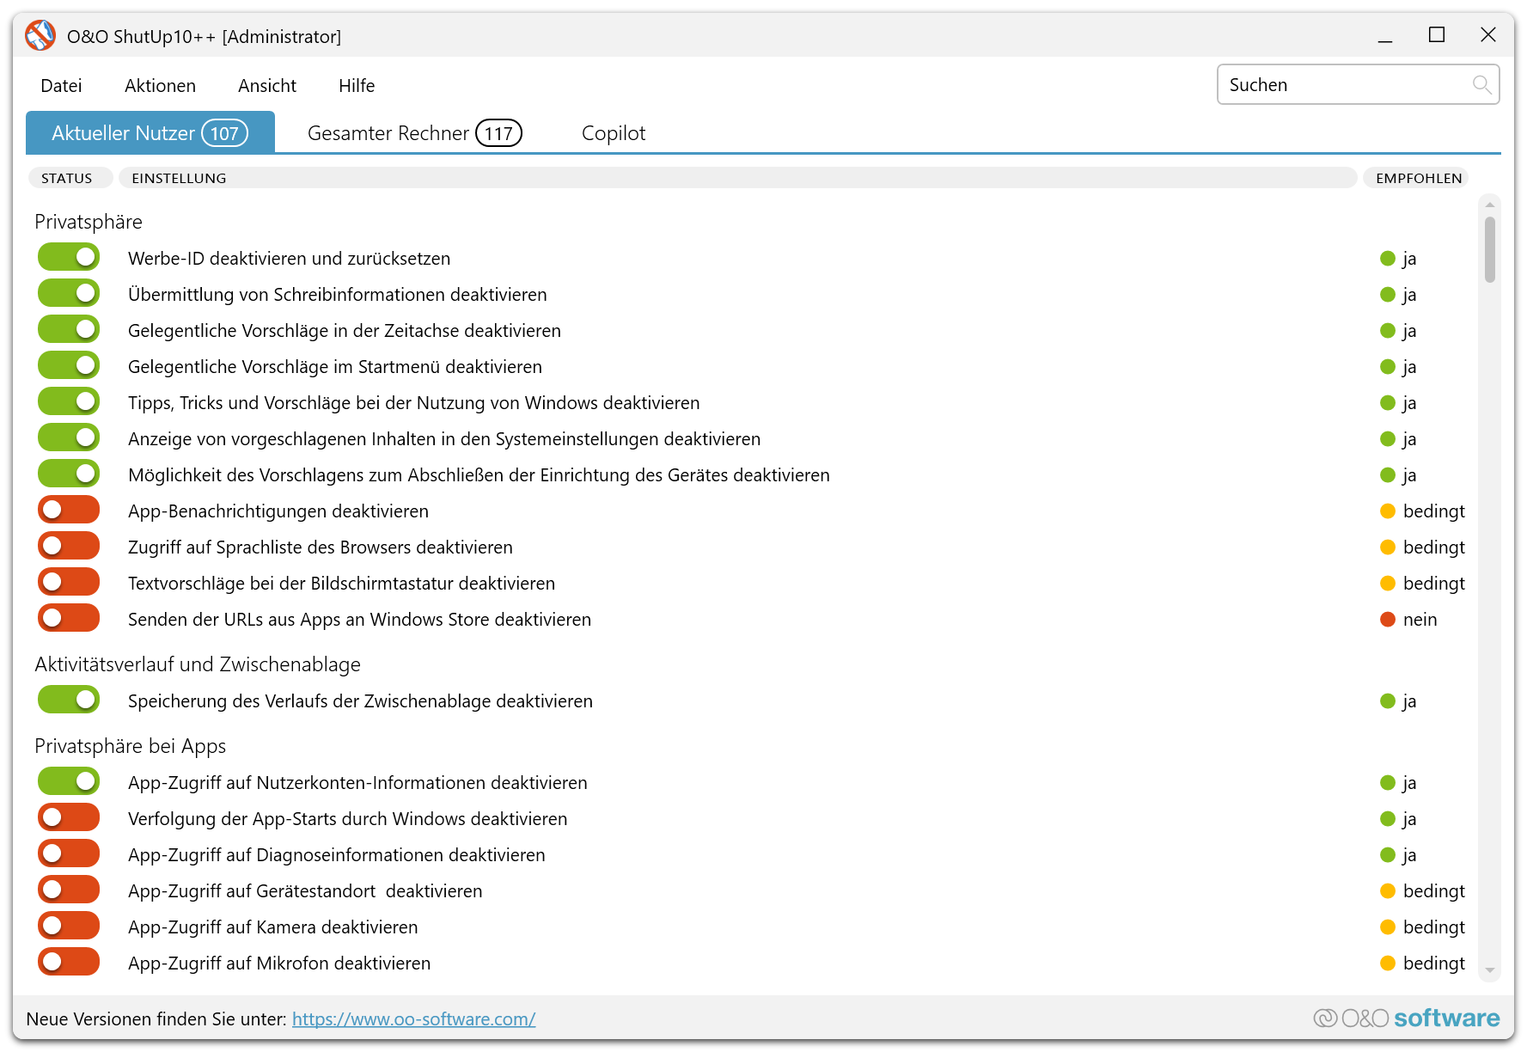This screenshot has height=1052, width=1527.
Task: Sort by the EMPFOHLEN column header
Action: (1418, 178)
